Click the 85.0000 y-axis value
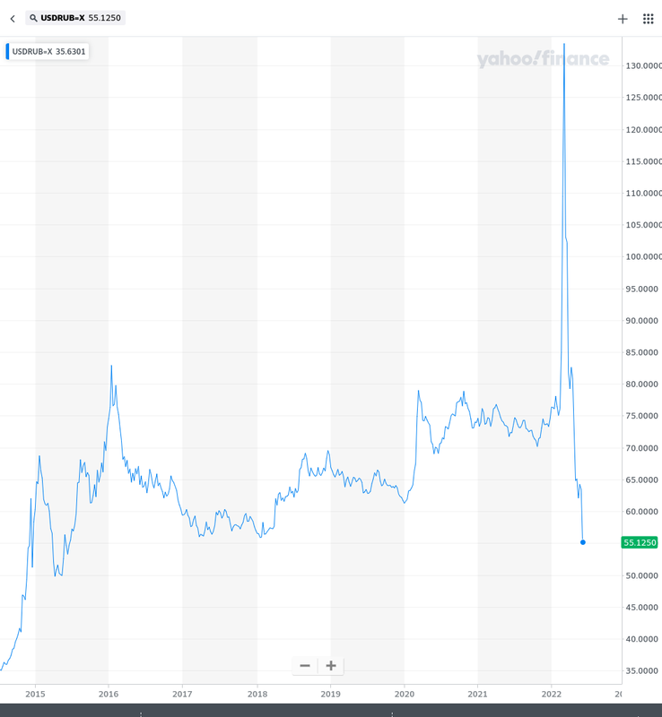 click(x=642, y=352)
